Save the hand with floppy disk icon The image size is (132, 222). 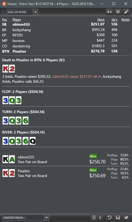point(118,217)
